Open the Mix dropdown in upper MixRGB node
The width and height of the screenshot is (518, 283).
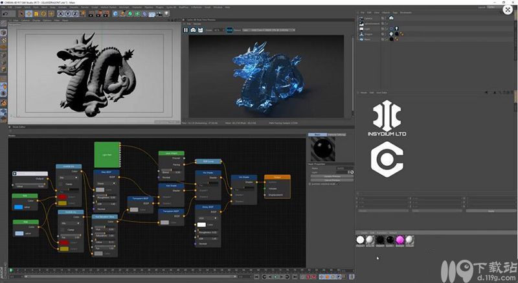[69, 177]
